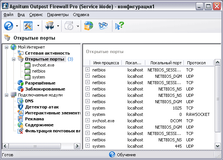Image resolution: width=223 pixels, height=160 pixels.
Task: Sort by Имя процесса column header
Action: coord(106,63)
